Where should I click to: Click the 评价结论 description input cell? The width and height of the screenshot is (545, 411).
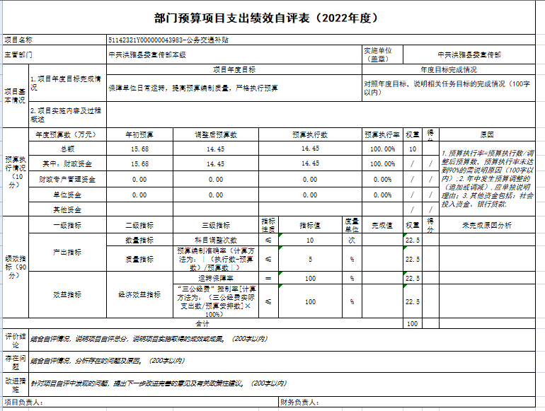point(282,340)
